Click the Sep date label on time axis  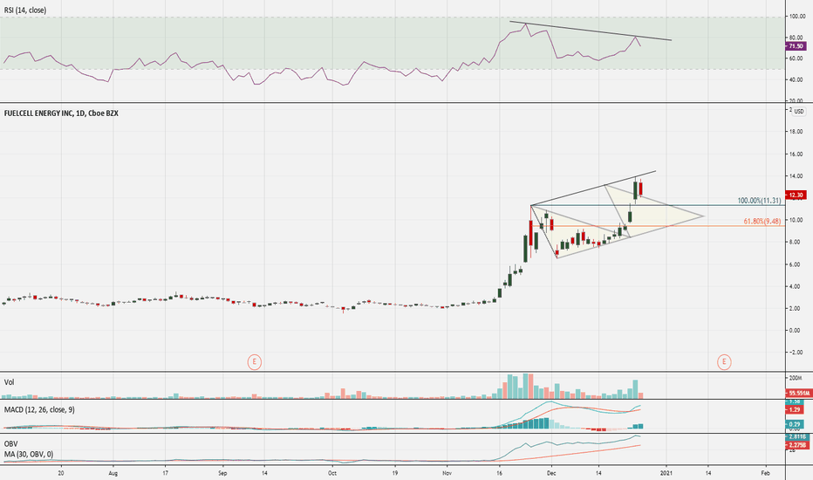(222, 473)
